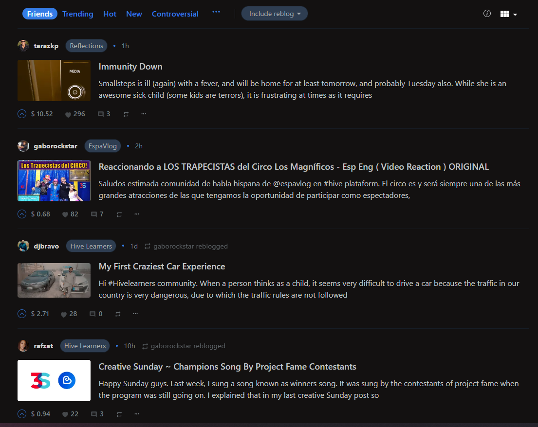Open info icon at top right
The width and height of the screenshot is (538, 427).
[487, 14]
